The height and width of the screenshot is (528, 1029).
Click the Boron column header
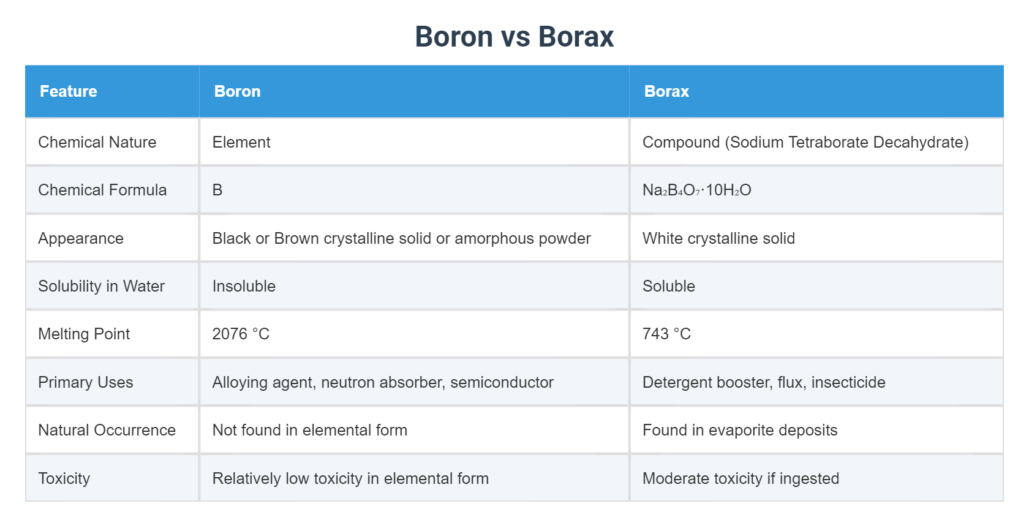tap(238, 91)
